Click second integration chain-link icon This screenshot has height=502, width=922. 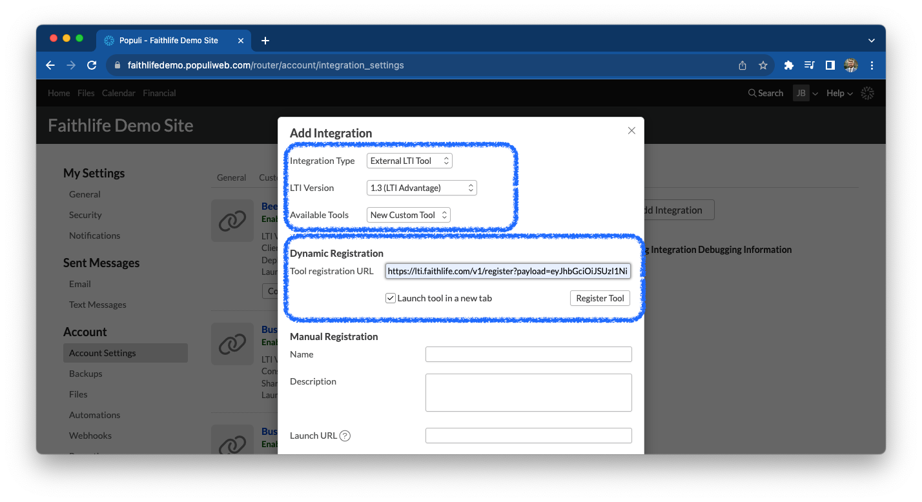(232, 344)
